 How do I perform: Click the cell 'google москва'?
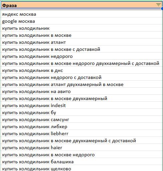[x=82, y=21]
